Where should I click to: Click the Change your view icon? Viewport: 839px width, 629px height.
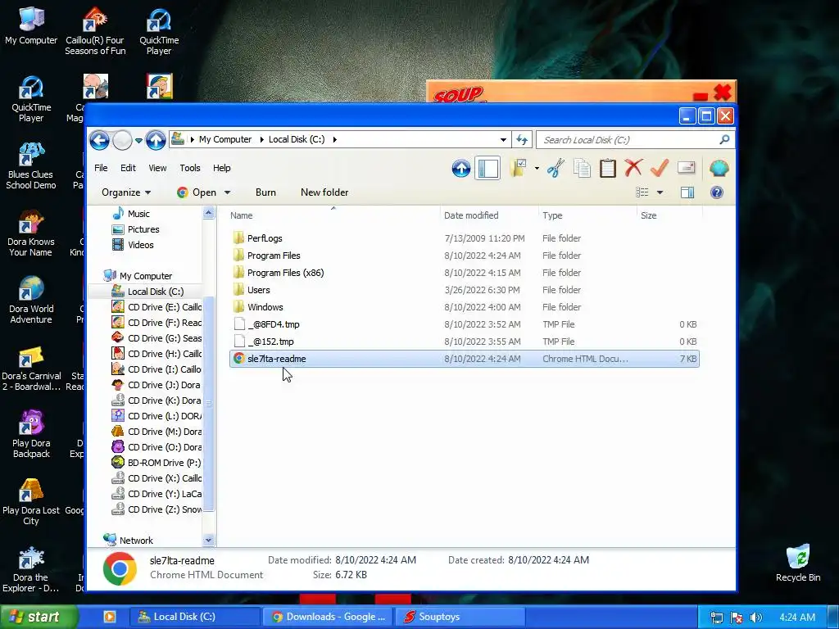642,192
